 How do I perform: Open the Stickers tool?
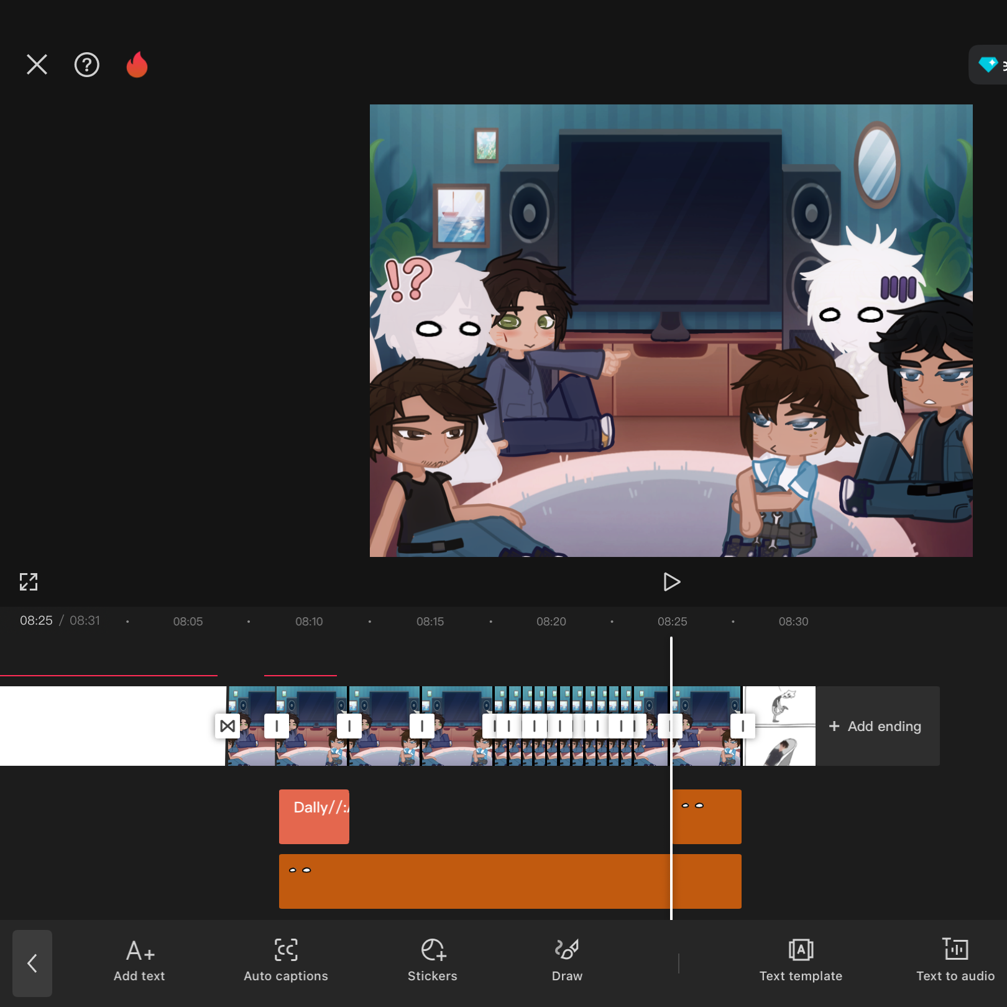click(x=433, y=960)
